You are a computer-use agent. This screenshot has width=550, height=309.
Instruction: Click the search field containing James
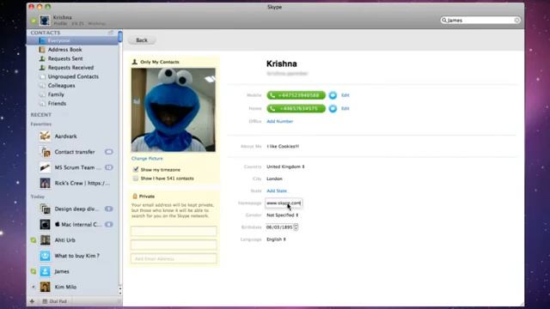(480, 21)
